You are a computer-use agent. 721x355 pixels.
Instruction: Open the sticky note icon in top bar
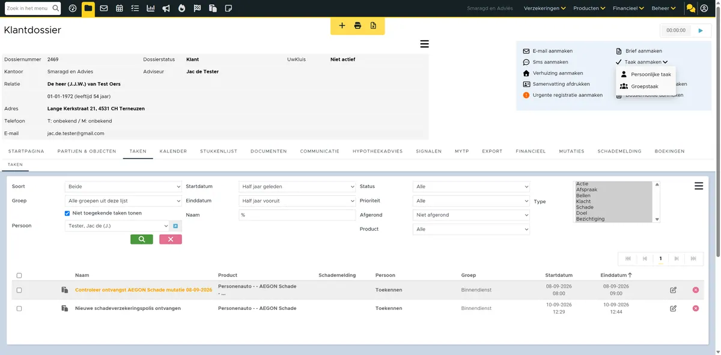point(228,8)
